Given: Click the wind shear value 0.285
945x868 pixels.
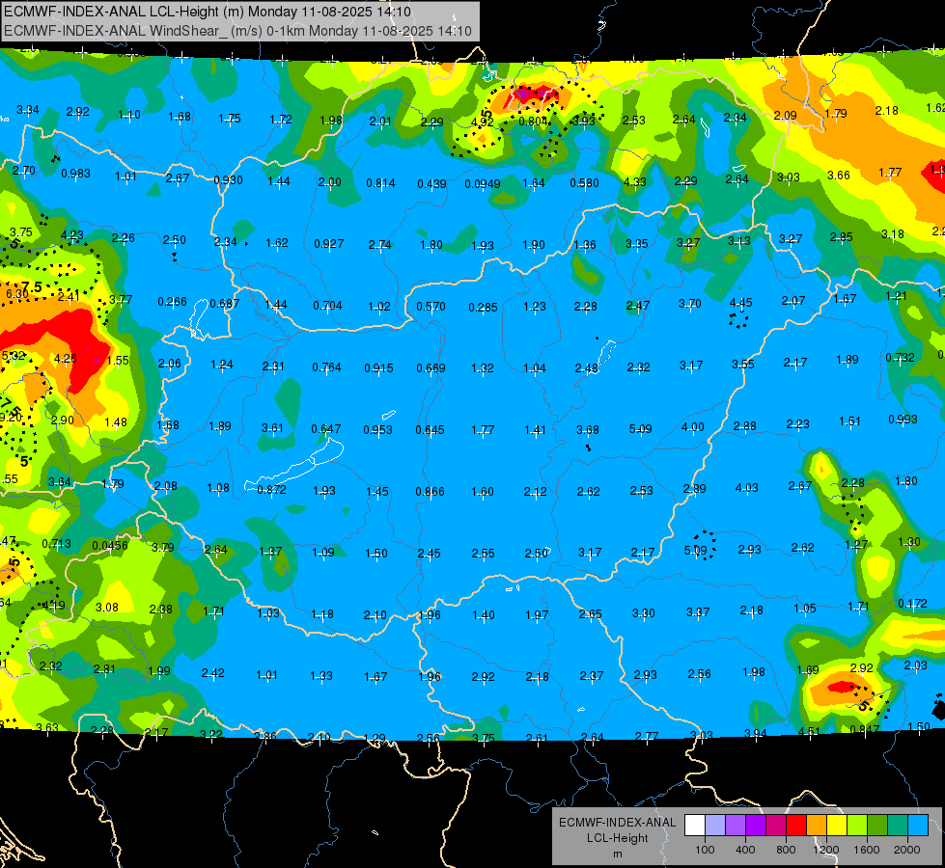Looking at the screenshot, I should [x=484, y=308].
